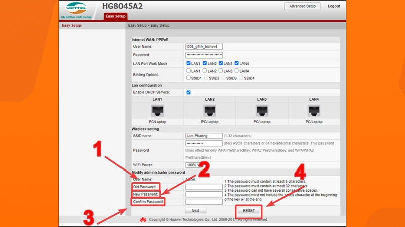Click the LAN2 Ethernet port icon
The height and width of the screenshot is (227, 405).
209,110
